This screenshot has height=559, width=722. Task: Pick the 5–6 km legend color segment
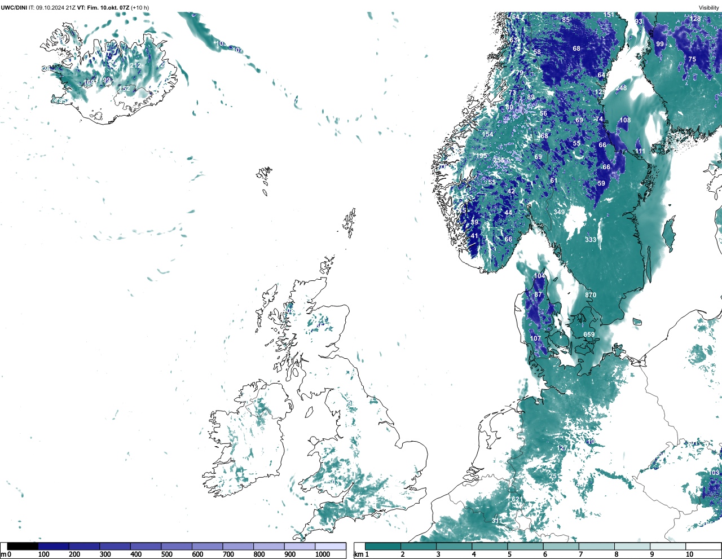point(526,546)
